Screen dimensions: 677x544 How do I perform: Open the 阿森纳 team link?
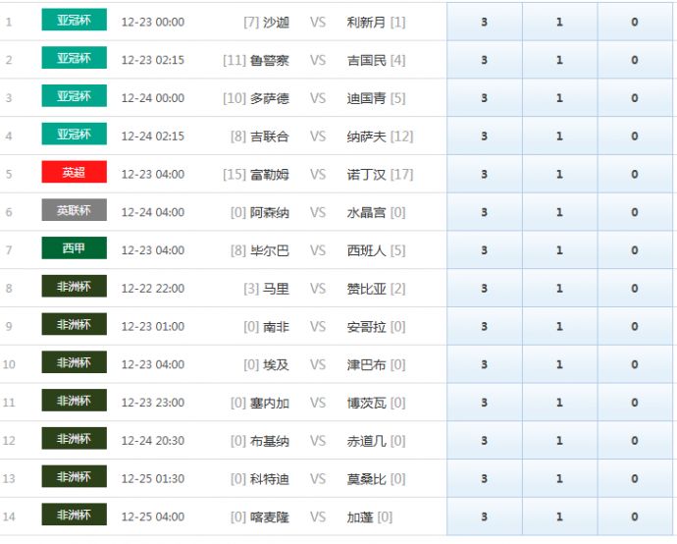tap(269, 212)
